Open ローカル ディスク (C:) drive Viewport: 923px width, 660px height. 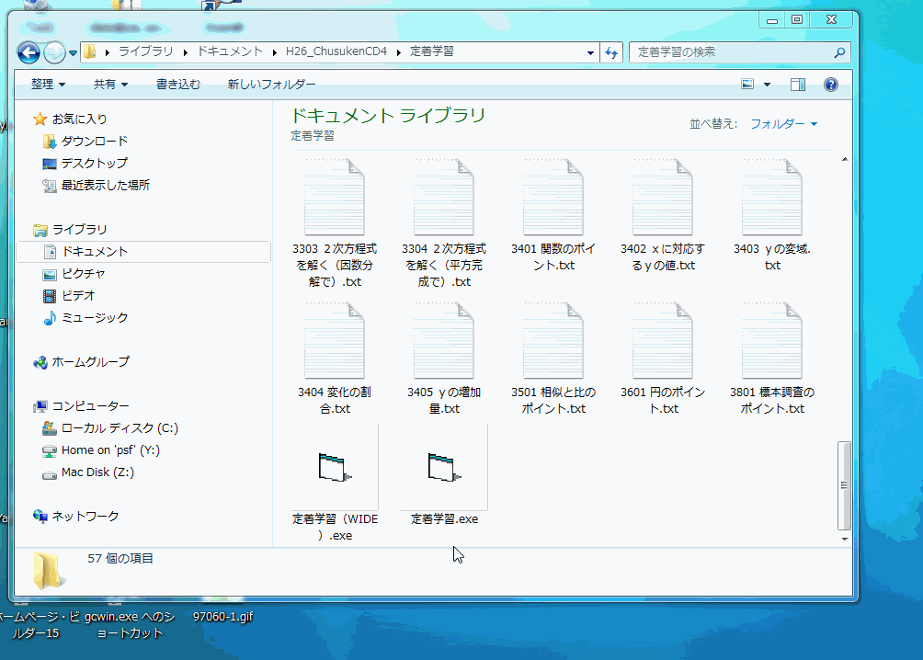120,428
